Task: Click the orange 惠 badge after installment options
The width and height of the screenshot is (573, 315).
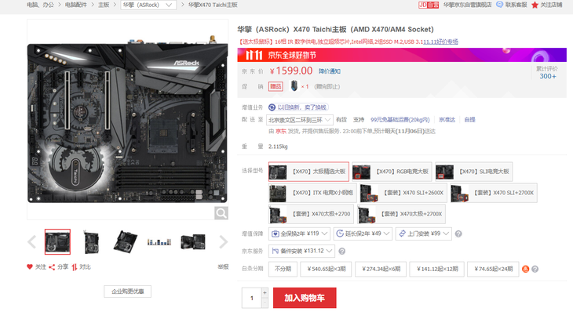Action: pyautogui.click(x=525, y=269)
